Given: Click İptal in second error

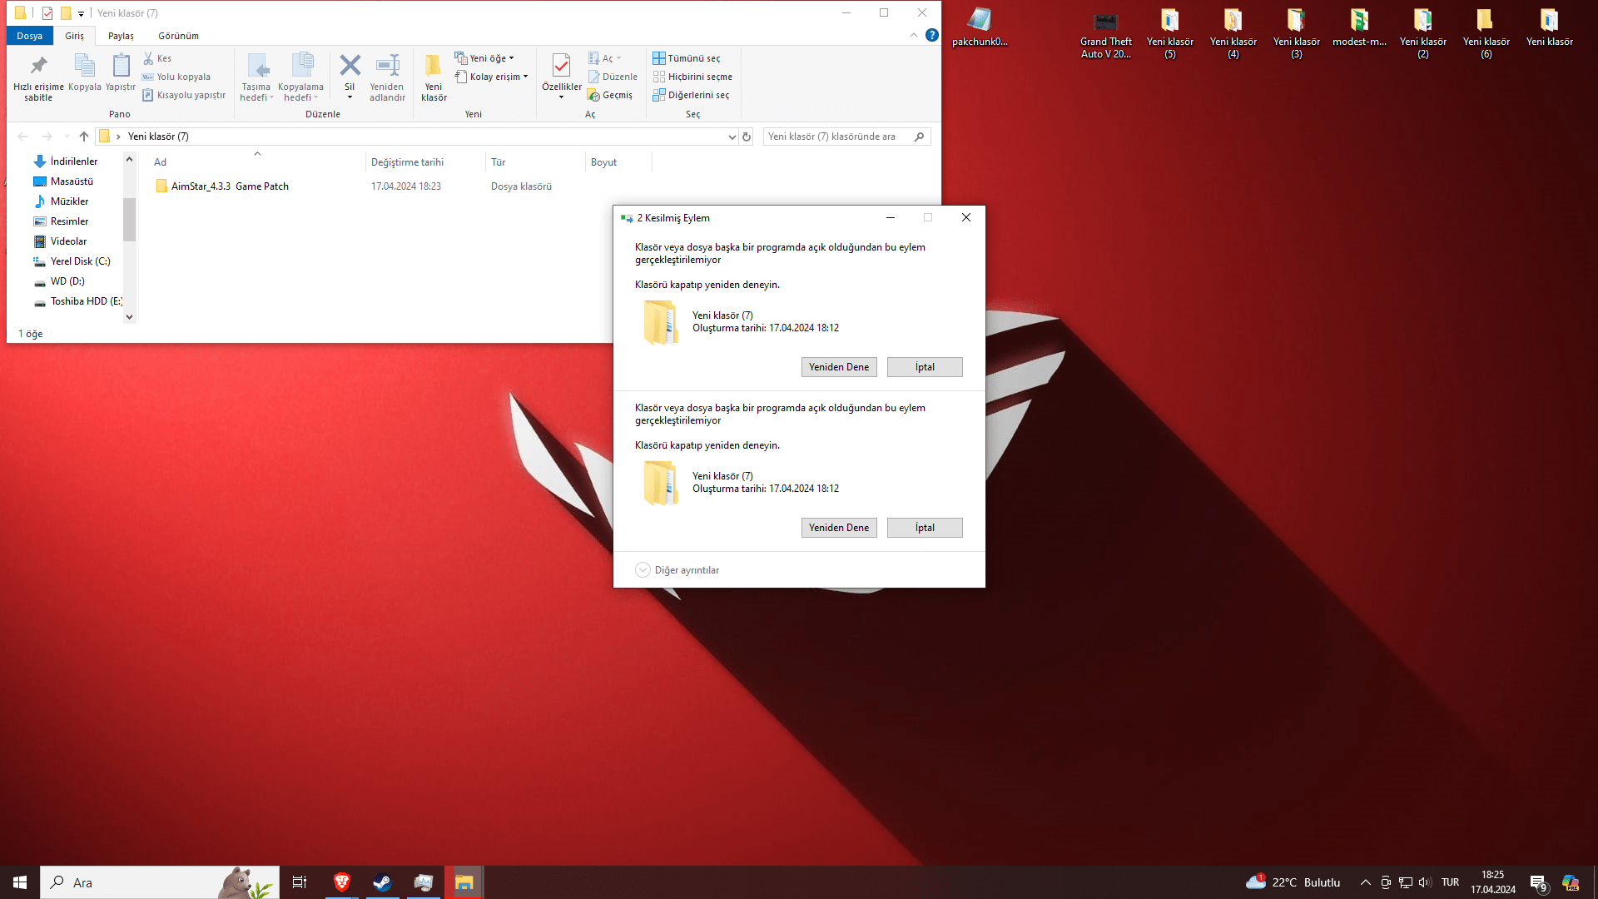Looking at the screenshot, I should click(x=925, y=528).
